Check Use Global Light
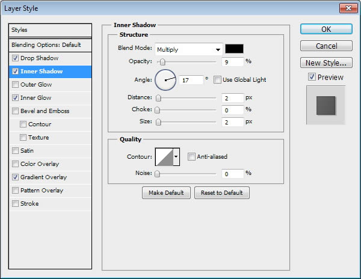 point(217,80)
